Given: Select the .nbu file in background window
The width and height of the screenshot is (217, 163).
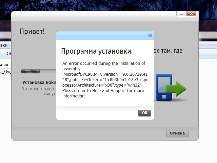Looking at the screenshot, I should coord(4,64).
